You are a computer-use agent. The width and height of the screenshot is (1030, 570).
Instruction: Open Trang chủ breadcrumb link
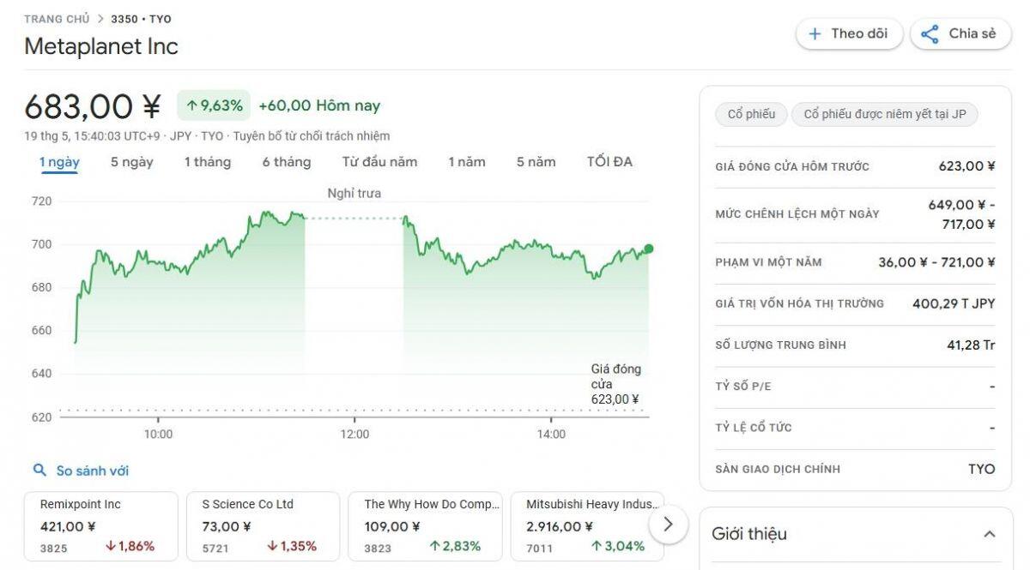57,19
